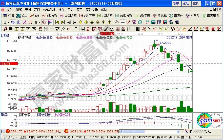Screen dimensions: 223x140
Task: Click the 客服 customer service button
Action: [x=176, y=3]
